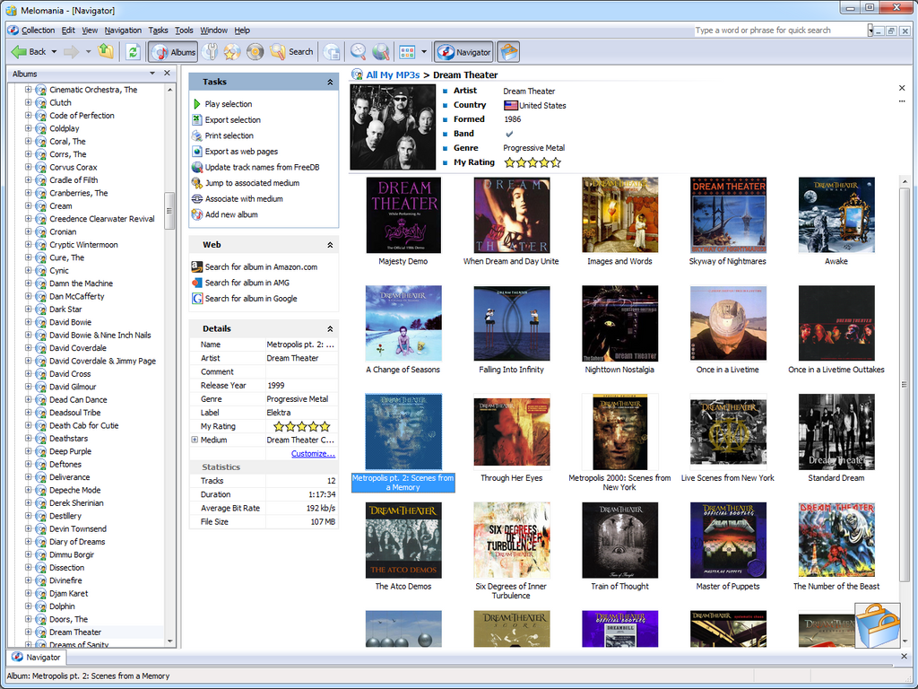Click the All My MP3s breadcrumb link
This screenshot has width=918, height=689.
tap(393, 75)
